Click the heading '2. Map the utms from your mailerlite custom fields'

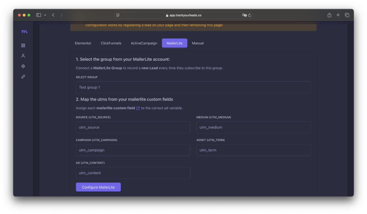click(x=124, y=99)
